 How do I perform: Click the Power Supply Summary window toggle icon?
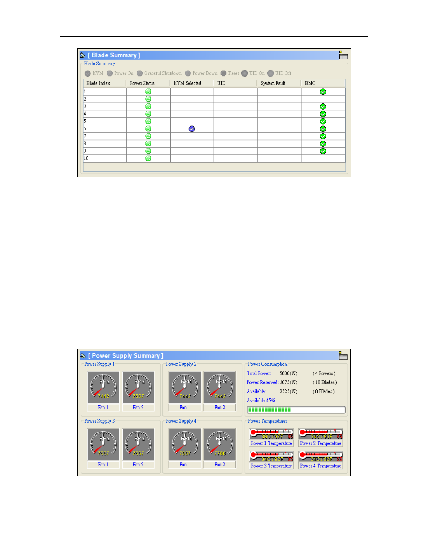tap(343, 355)
